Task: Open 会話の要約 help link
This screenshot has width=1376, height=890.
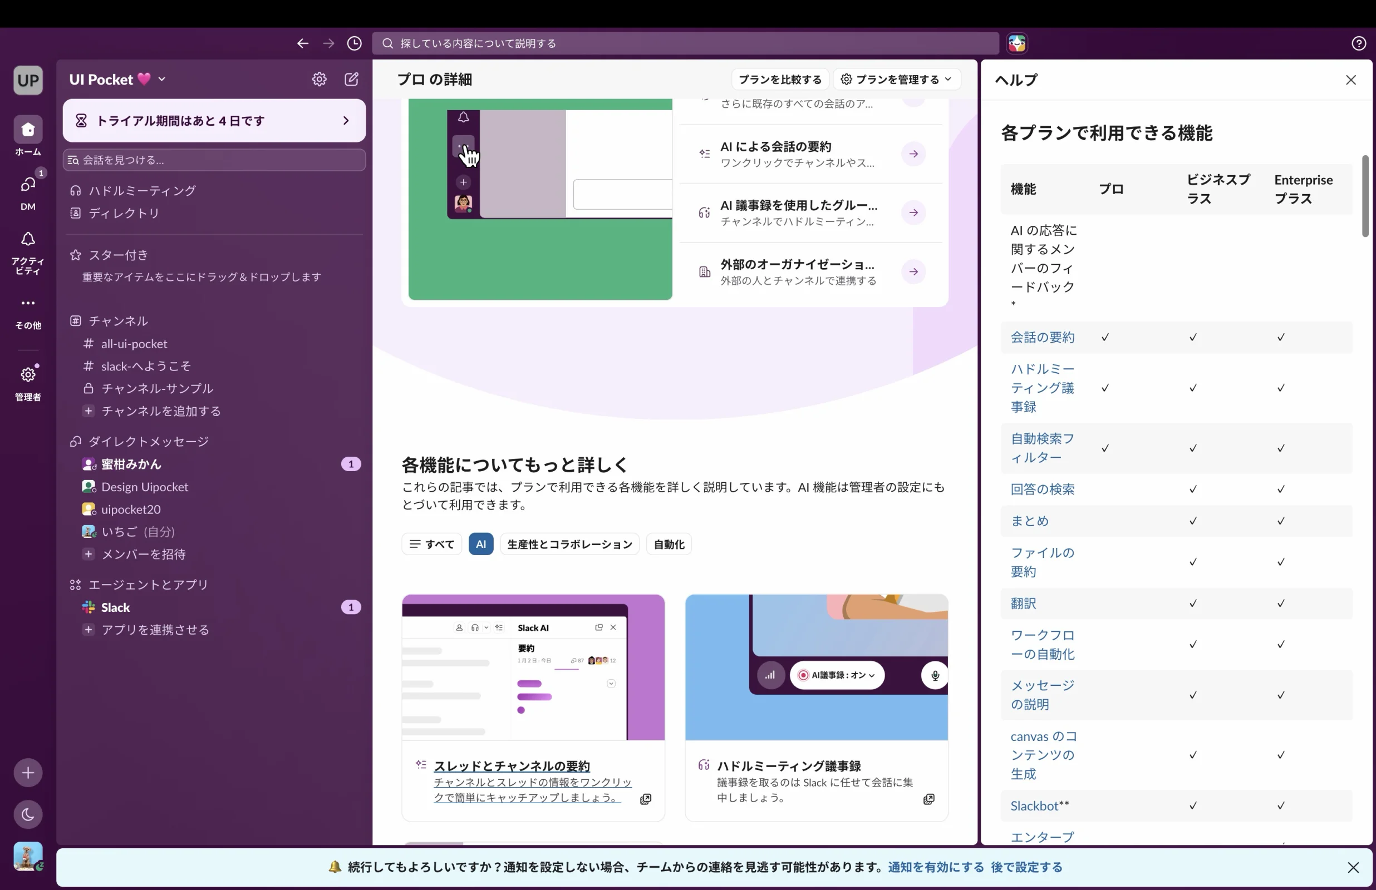Action: 1043,338
